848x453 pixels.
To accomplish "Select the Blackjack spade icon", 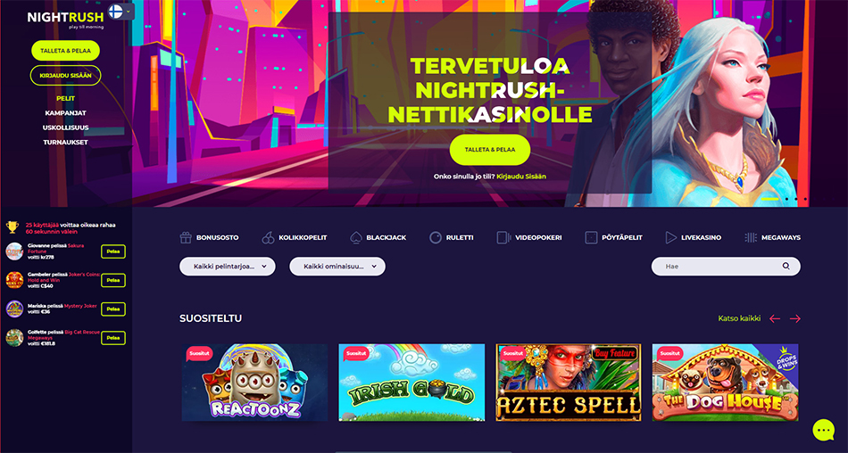I will 356,237.
